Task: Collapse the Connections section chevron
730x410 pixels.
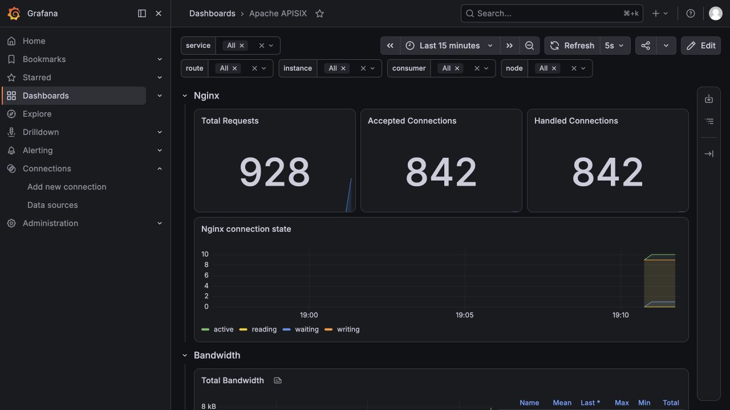Action: (x=160, y=169)
